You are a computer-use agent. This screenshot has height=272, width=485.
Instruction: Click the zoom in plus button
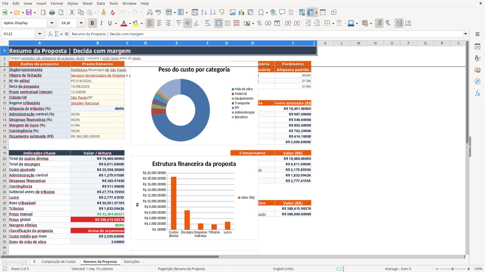[469, 269]
